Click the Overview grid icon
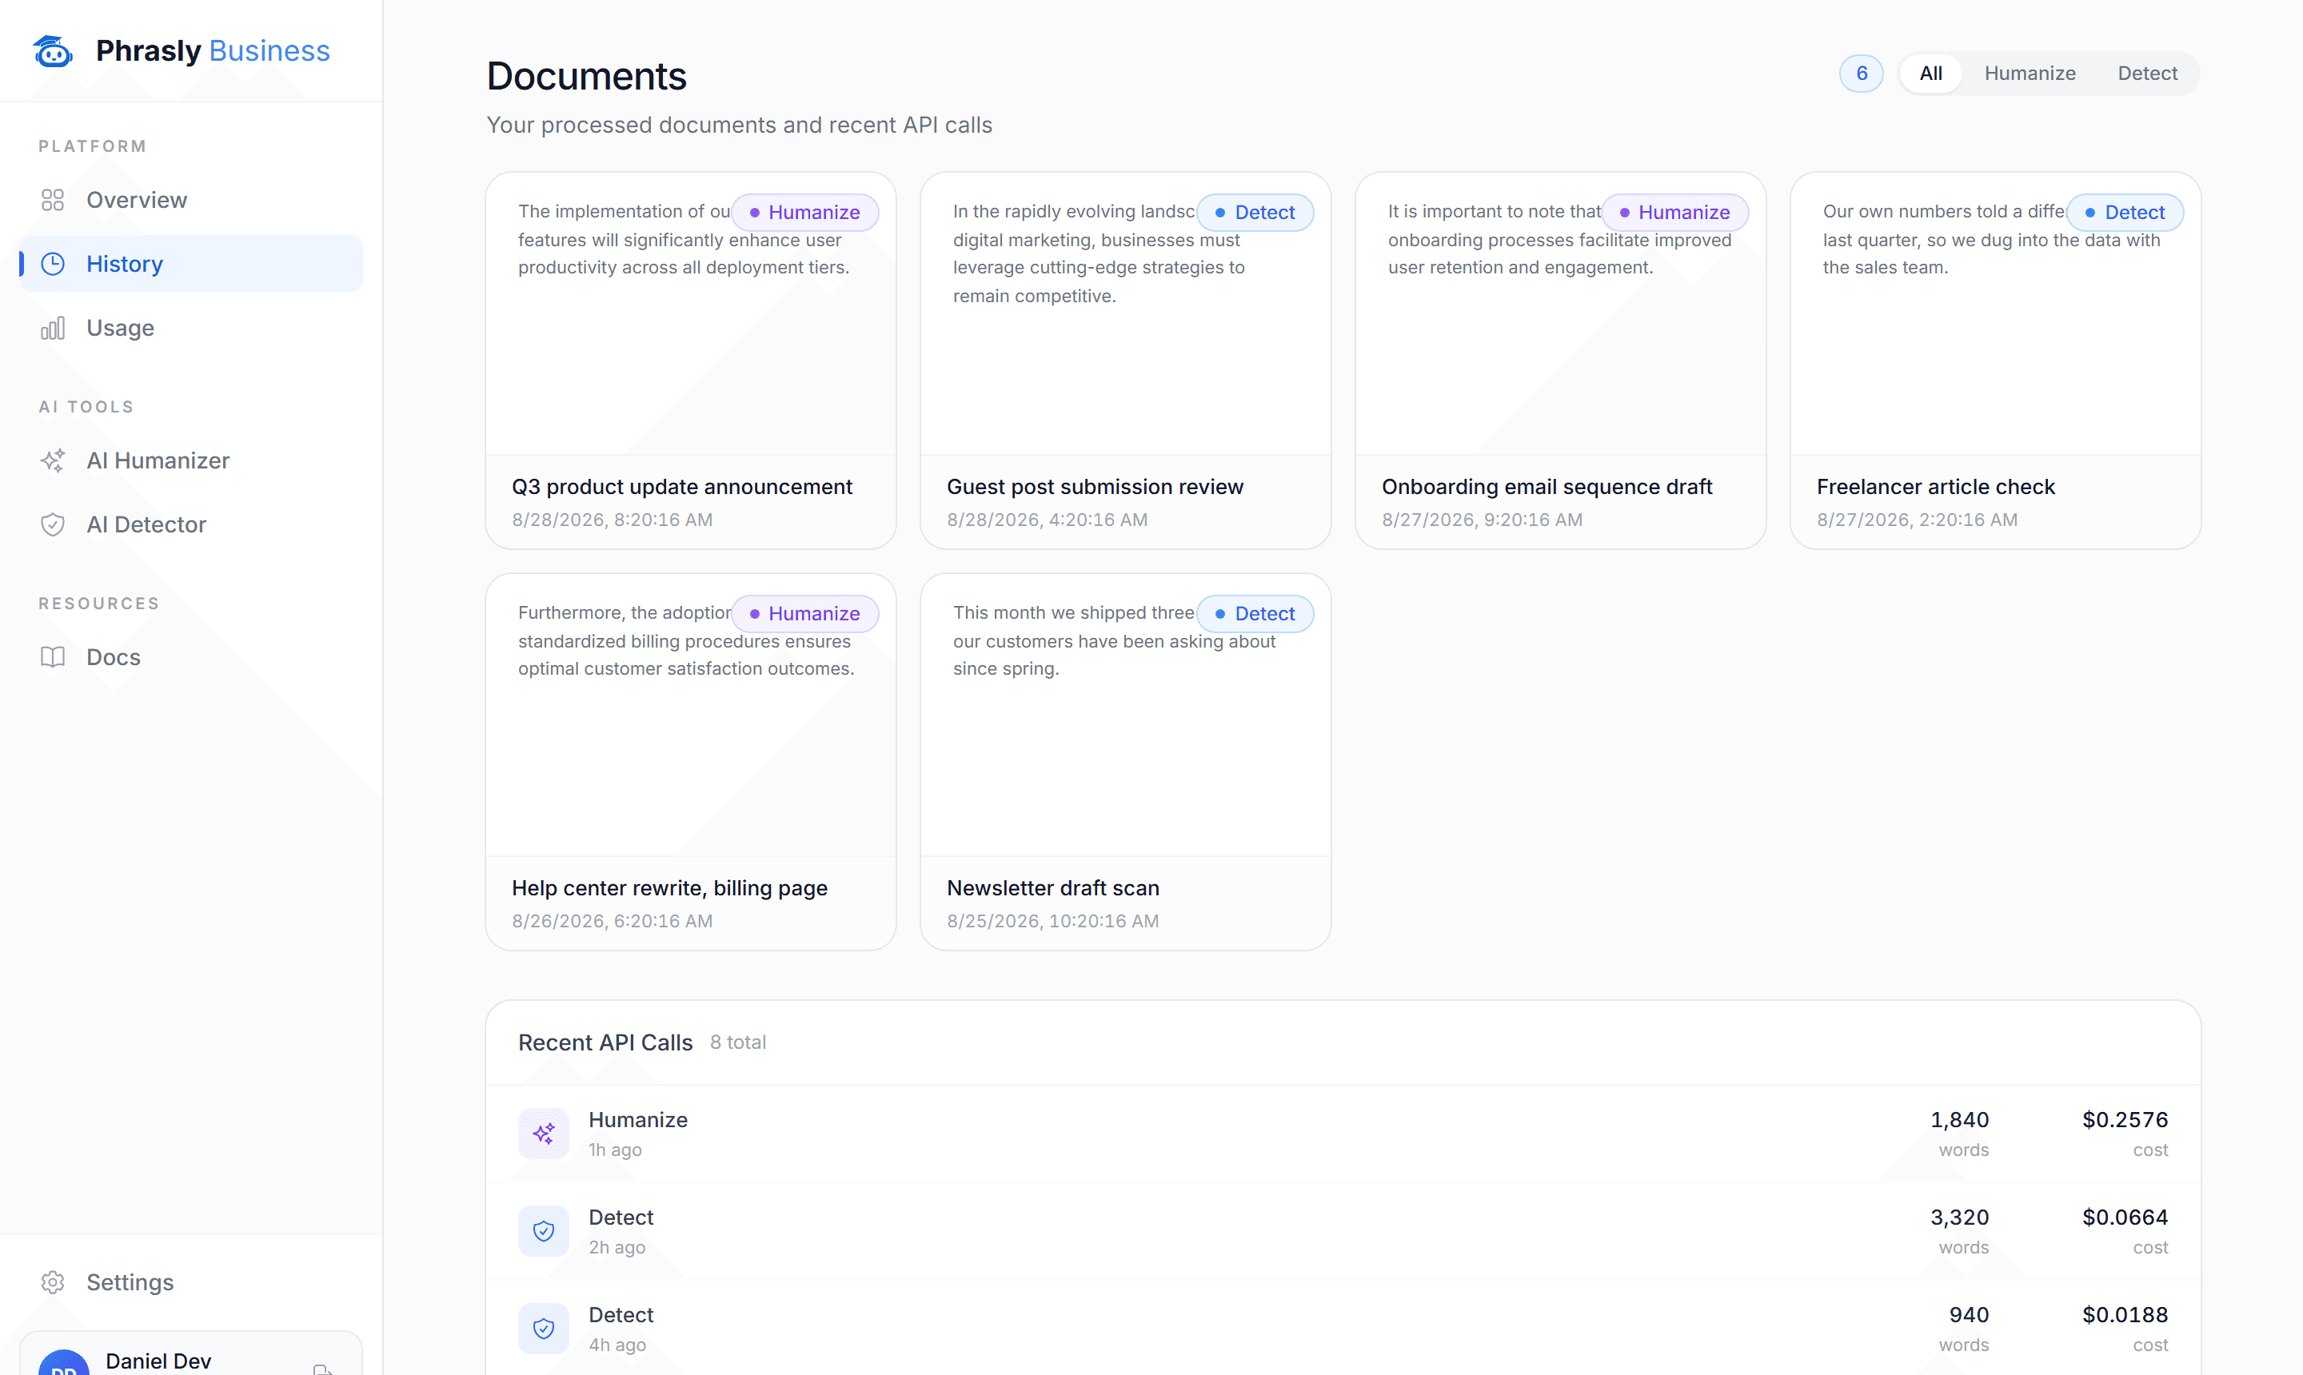The height and width of the screenshot is (1375, 2303). (53, 200)
